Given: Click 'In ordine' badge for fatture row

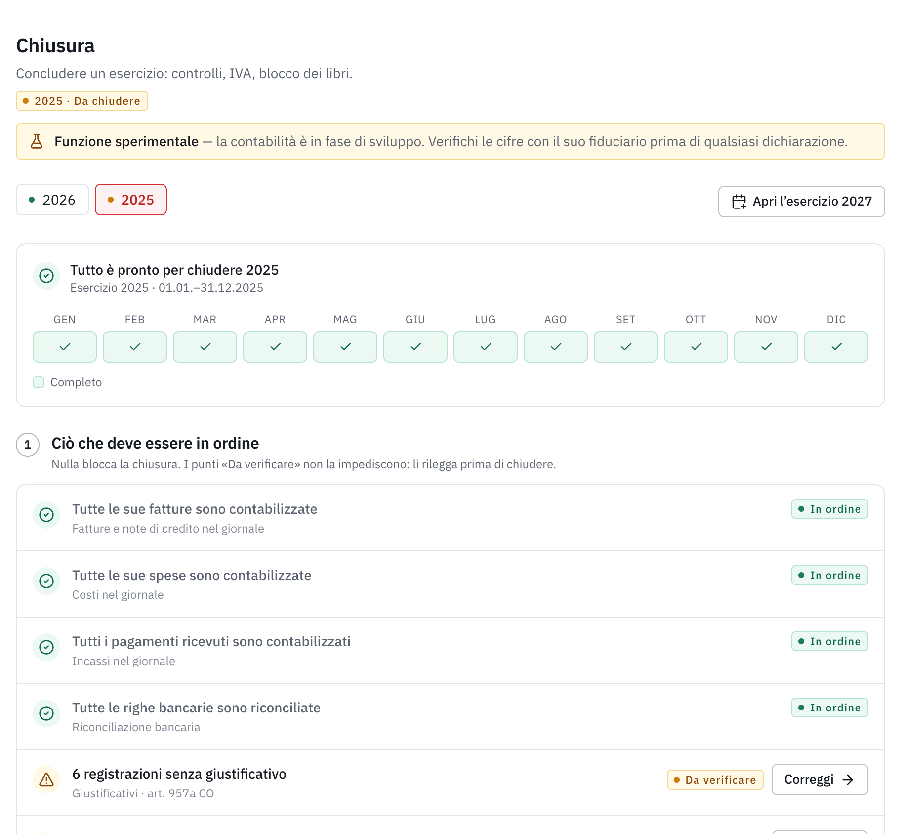Looking at the screenshot, I should [830, 509].
